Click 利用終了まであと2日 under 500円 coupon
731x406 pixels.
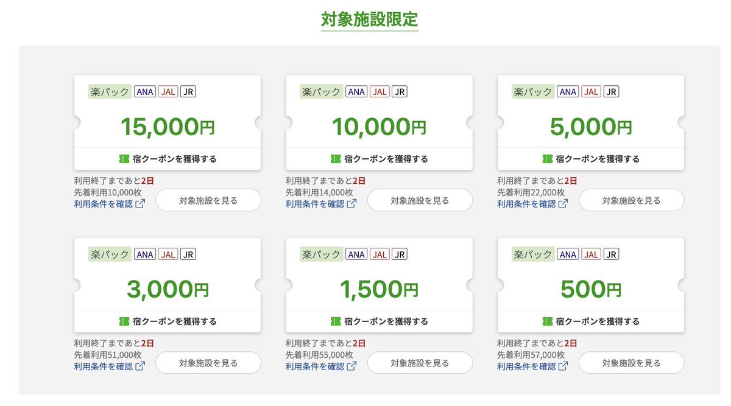537,343
